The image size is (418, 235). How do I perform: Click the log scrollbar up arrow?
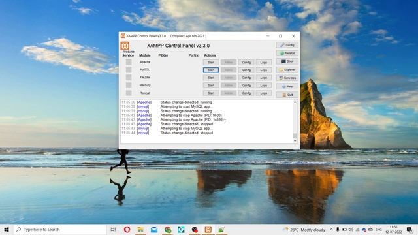click(295, 102)
